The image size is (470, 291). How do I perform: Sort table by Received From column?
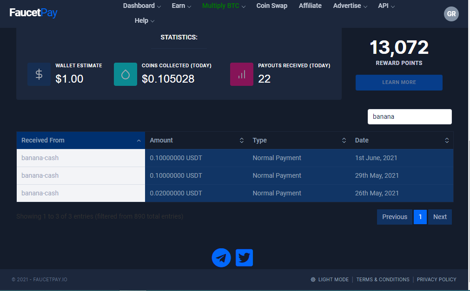[81, 140]
